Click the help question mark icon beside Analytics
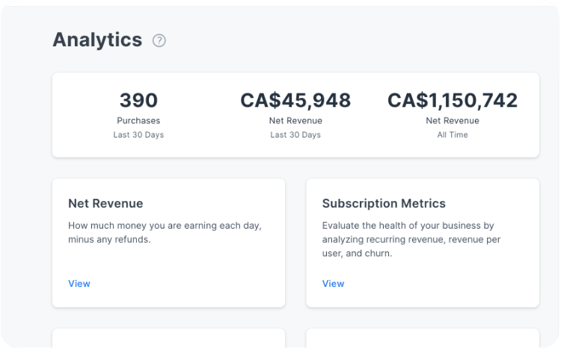Screen dimensions: 561x349 click(159, 40)
